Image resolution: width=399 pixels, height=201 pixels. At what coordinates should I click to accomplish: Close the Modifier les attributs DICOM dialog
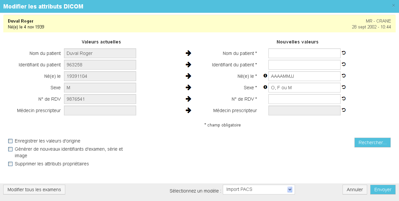[394, 5]
